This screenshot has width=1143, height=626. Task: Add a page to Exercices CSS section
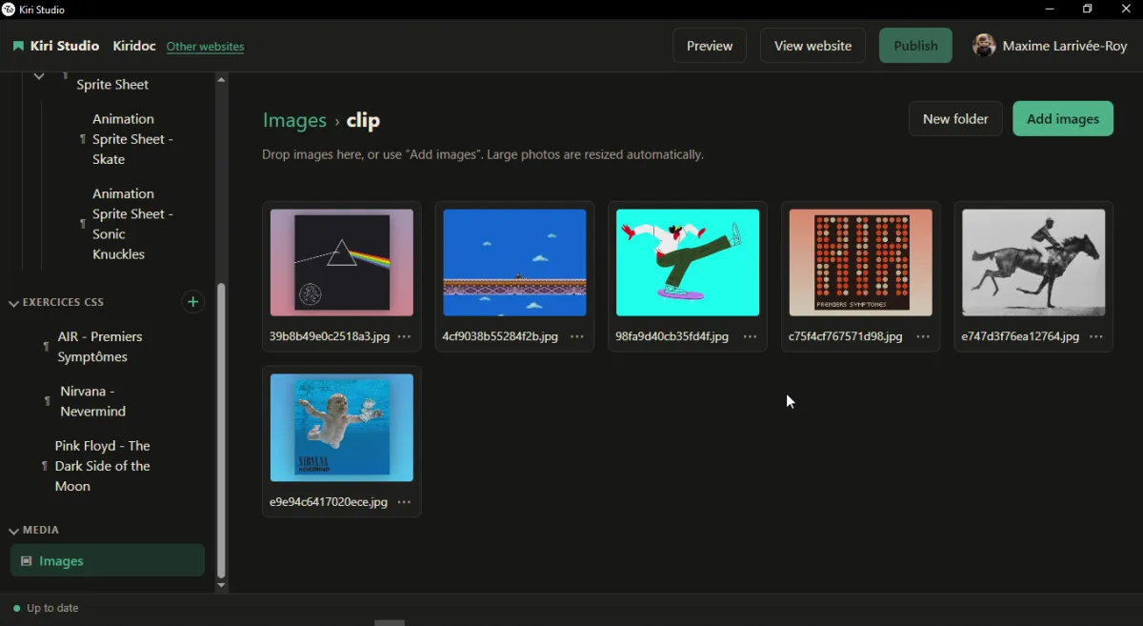point(192,302)
